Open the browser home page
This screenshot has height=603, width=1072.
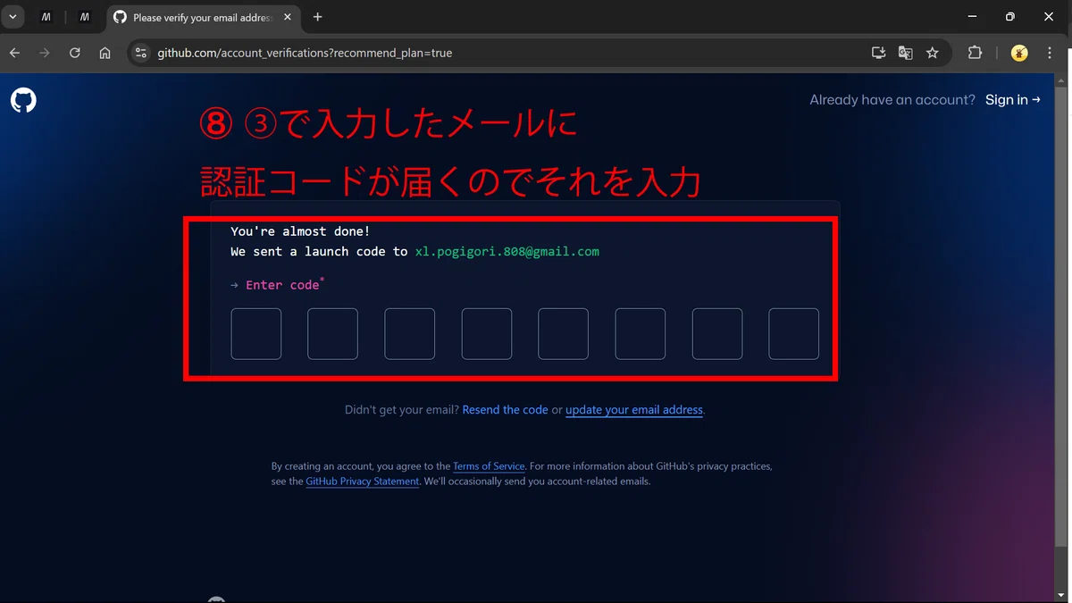(x=105, y=53)
